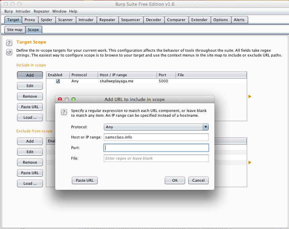The height and width of the screenshot is (229, 289).
Task: Click the Host / IP range column header
Action: pos(127,75)
